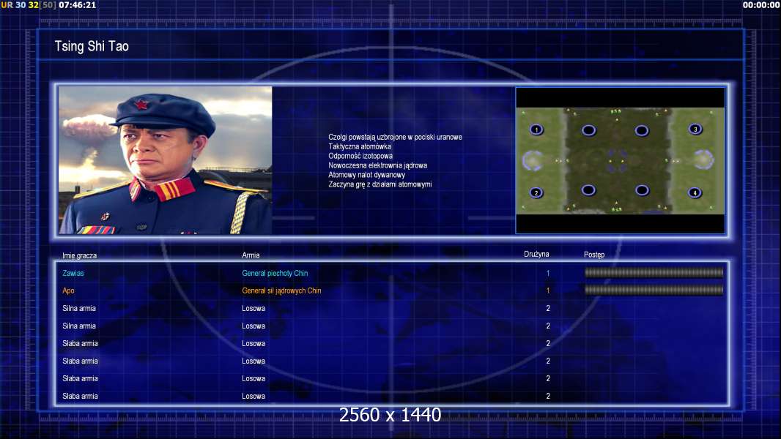The width and height of the screenshot is (781, 439).
Task: Click the 'Drużyna' column header
Action: click(536, 254)
